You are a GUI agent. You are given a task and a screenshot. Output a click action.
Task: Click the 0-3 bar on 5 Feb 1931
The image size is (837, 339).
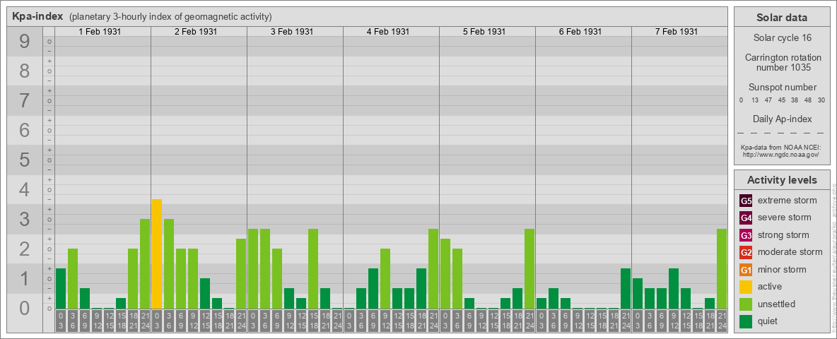tap(445, 273)
